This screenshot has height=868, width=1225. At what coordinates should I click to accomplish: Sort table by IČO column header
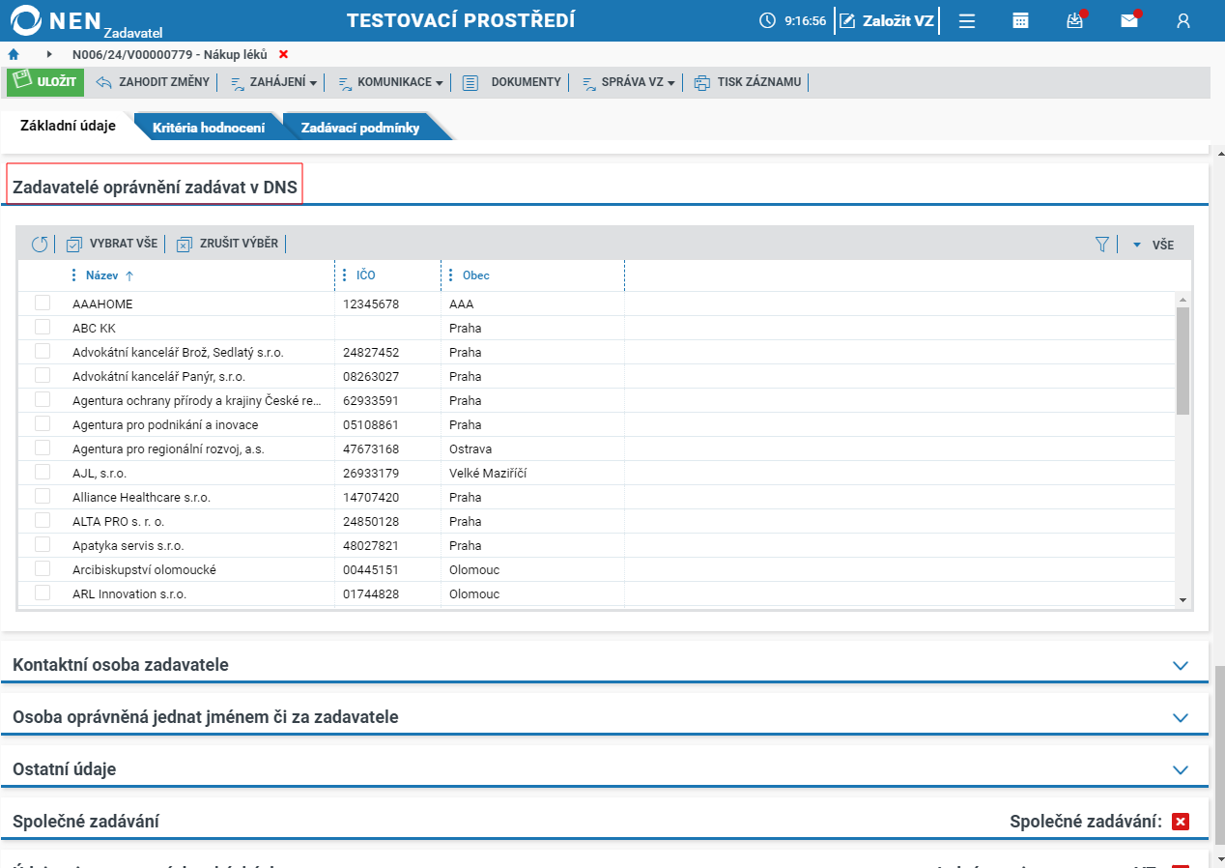[x=365, y=275]
